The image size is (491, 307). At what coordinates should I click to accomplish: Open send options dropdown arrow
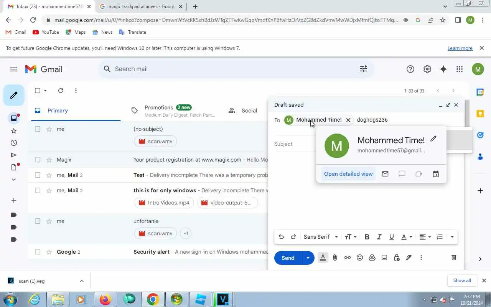pos(308,258)
